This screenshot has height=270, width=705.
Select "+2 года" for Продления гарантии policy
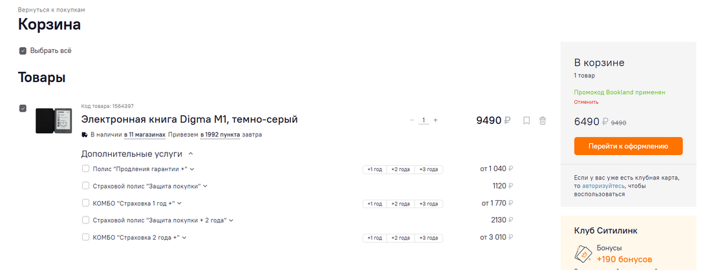point(400,169)
